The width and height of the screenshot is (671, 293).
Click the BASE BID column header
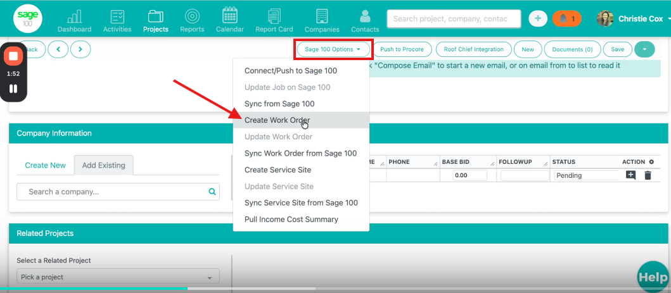click(468, 162)
